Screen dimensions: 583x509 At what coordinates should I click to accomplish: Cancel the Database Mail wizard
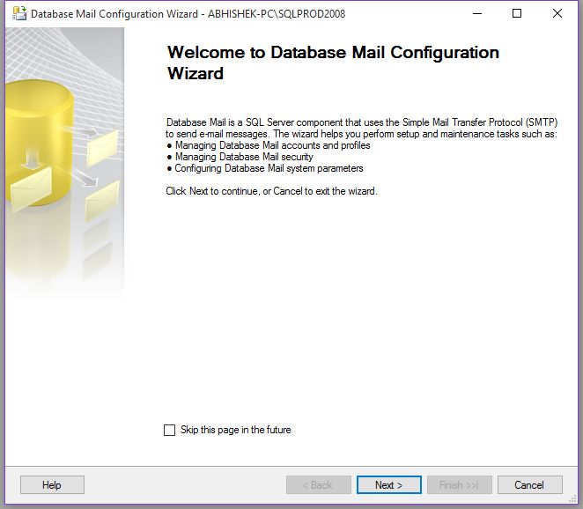click(530, 485)
